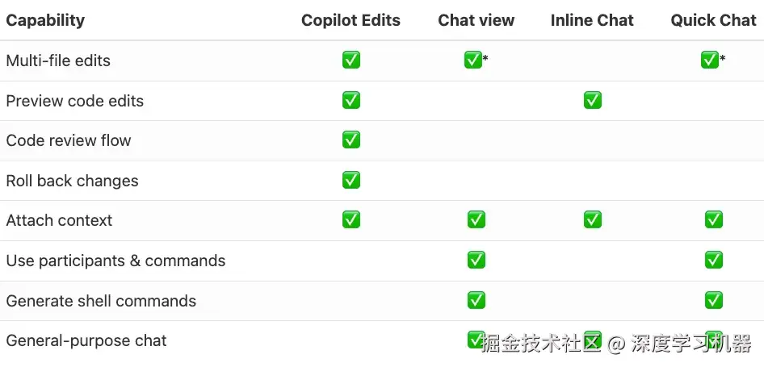This screenshot has width=764, height=367.
Task: Click Use participants & commands checkmark under Quick Chat
Action: (714, 260)
